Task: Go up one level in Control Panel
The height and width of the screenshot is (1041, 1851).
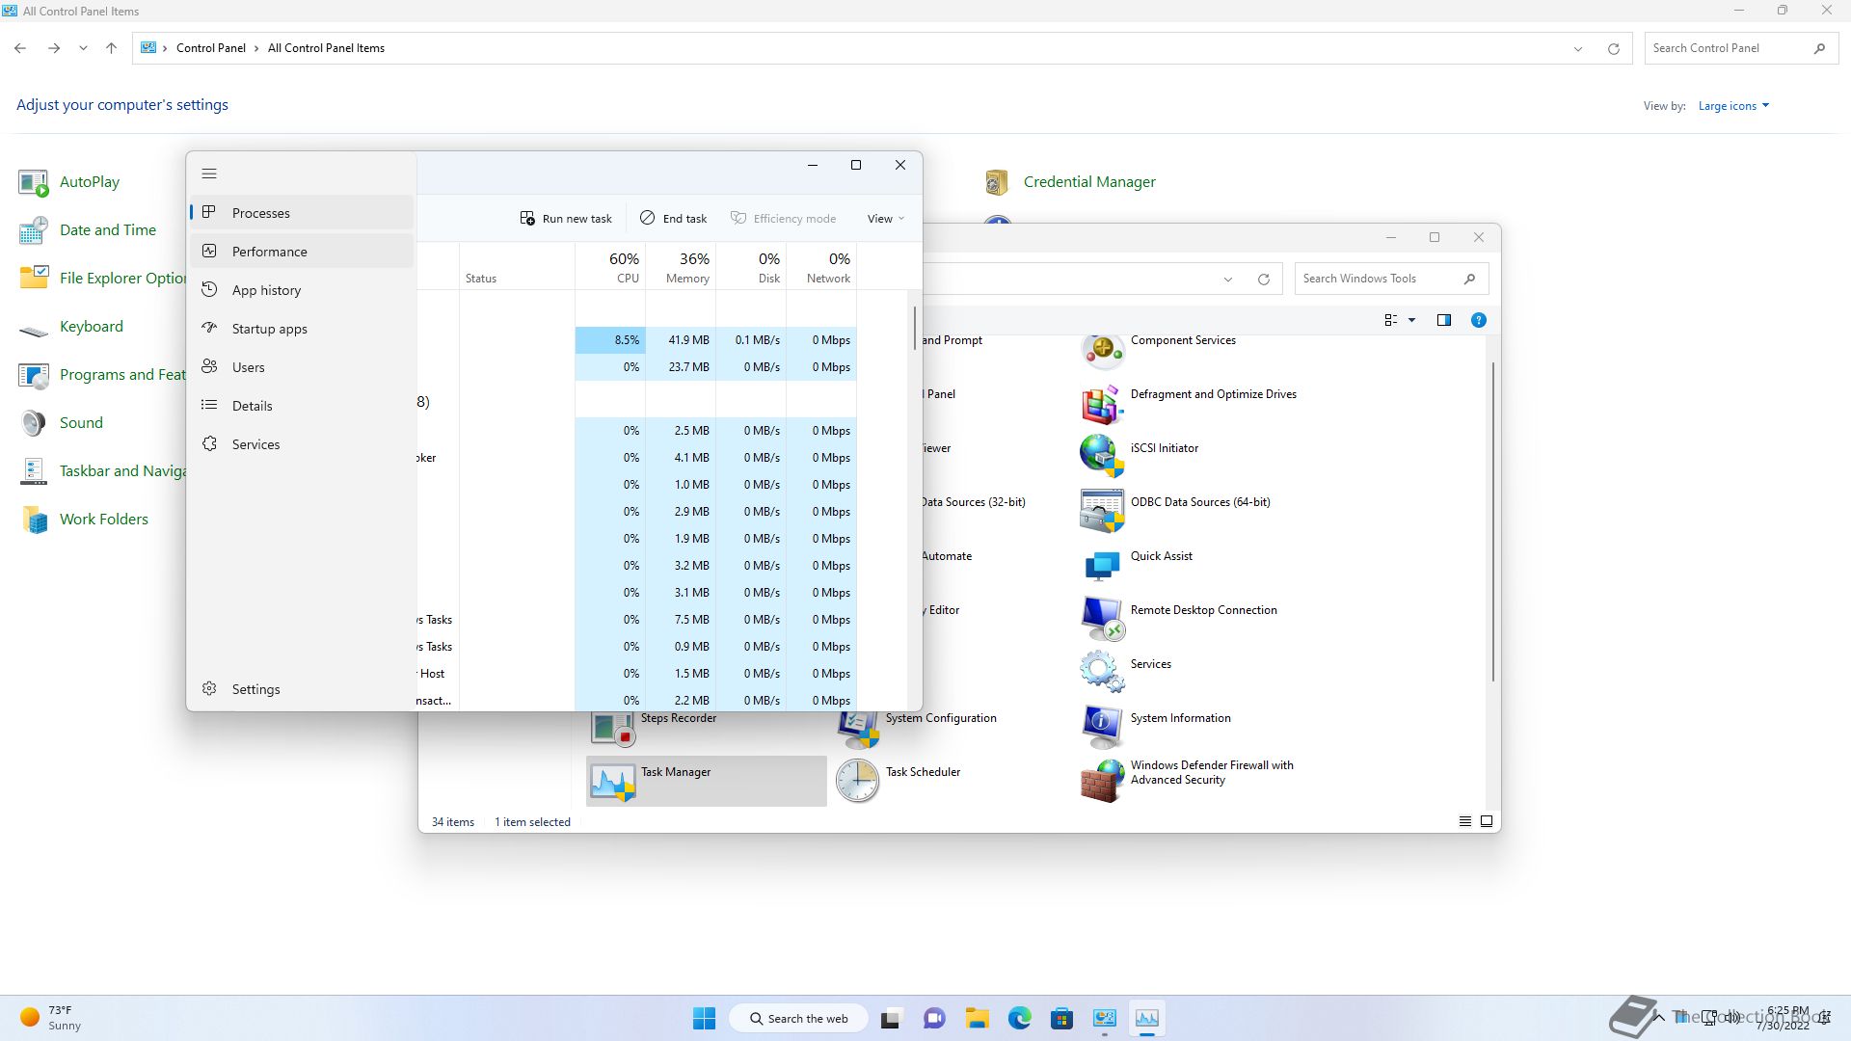Action: click(x=111, y=48)
